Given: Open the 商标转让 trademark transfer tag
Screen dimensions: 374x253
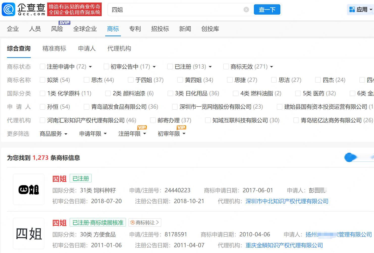Looking at the screenshot, I should coord(145,223).
